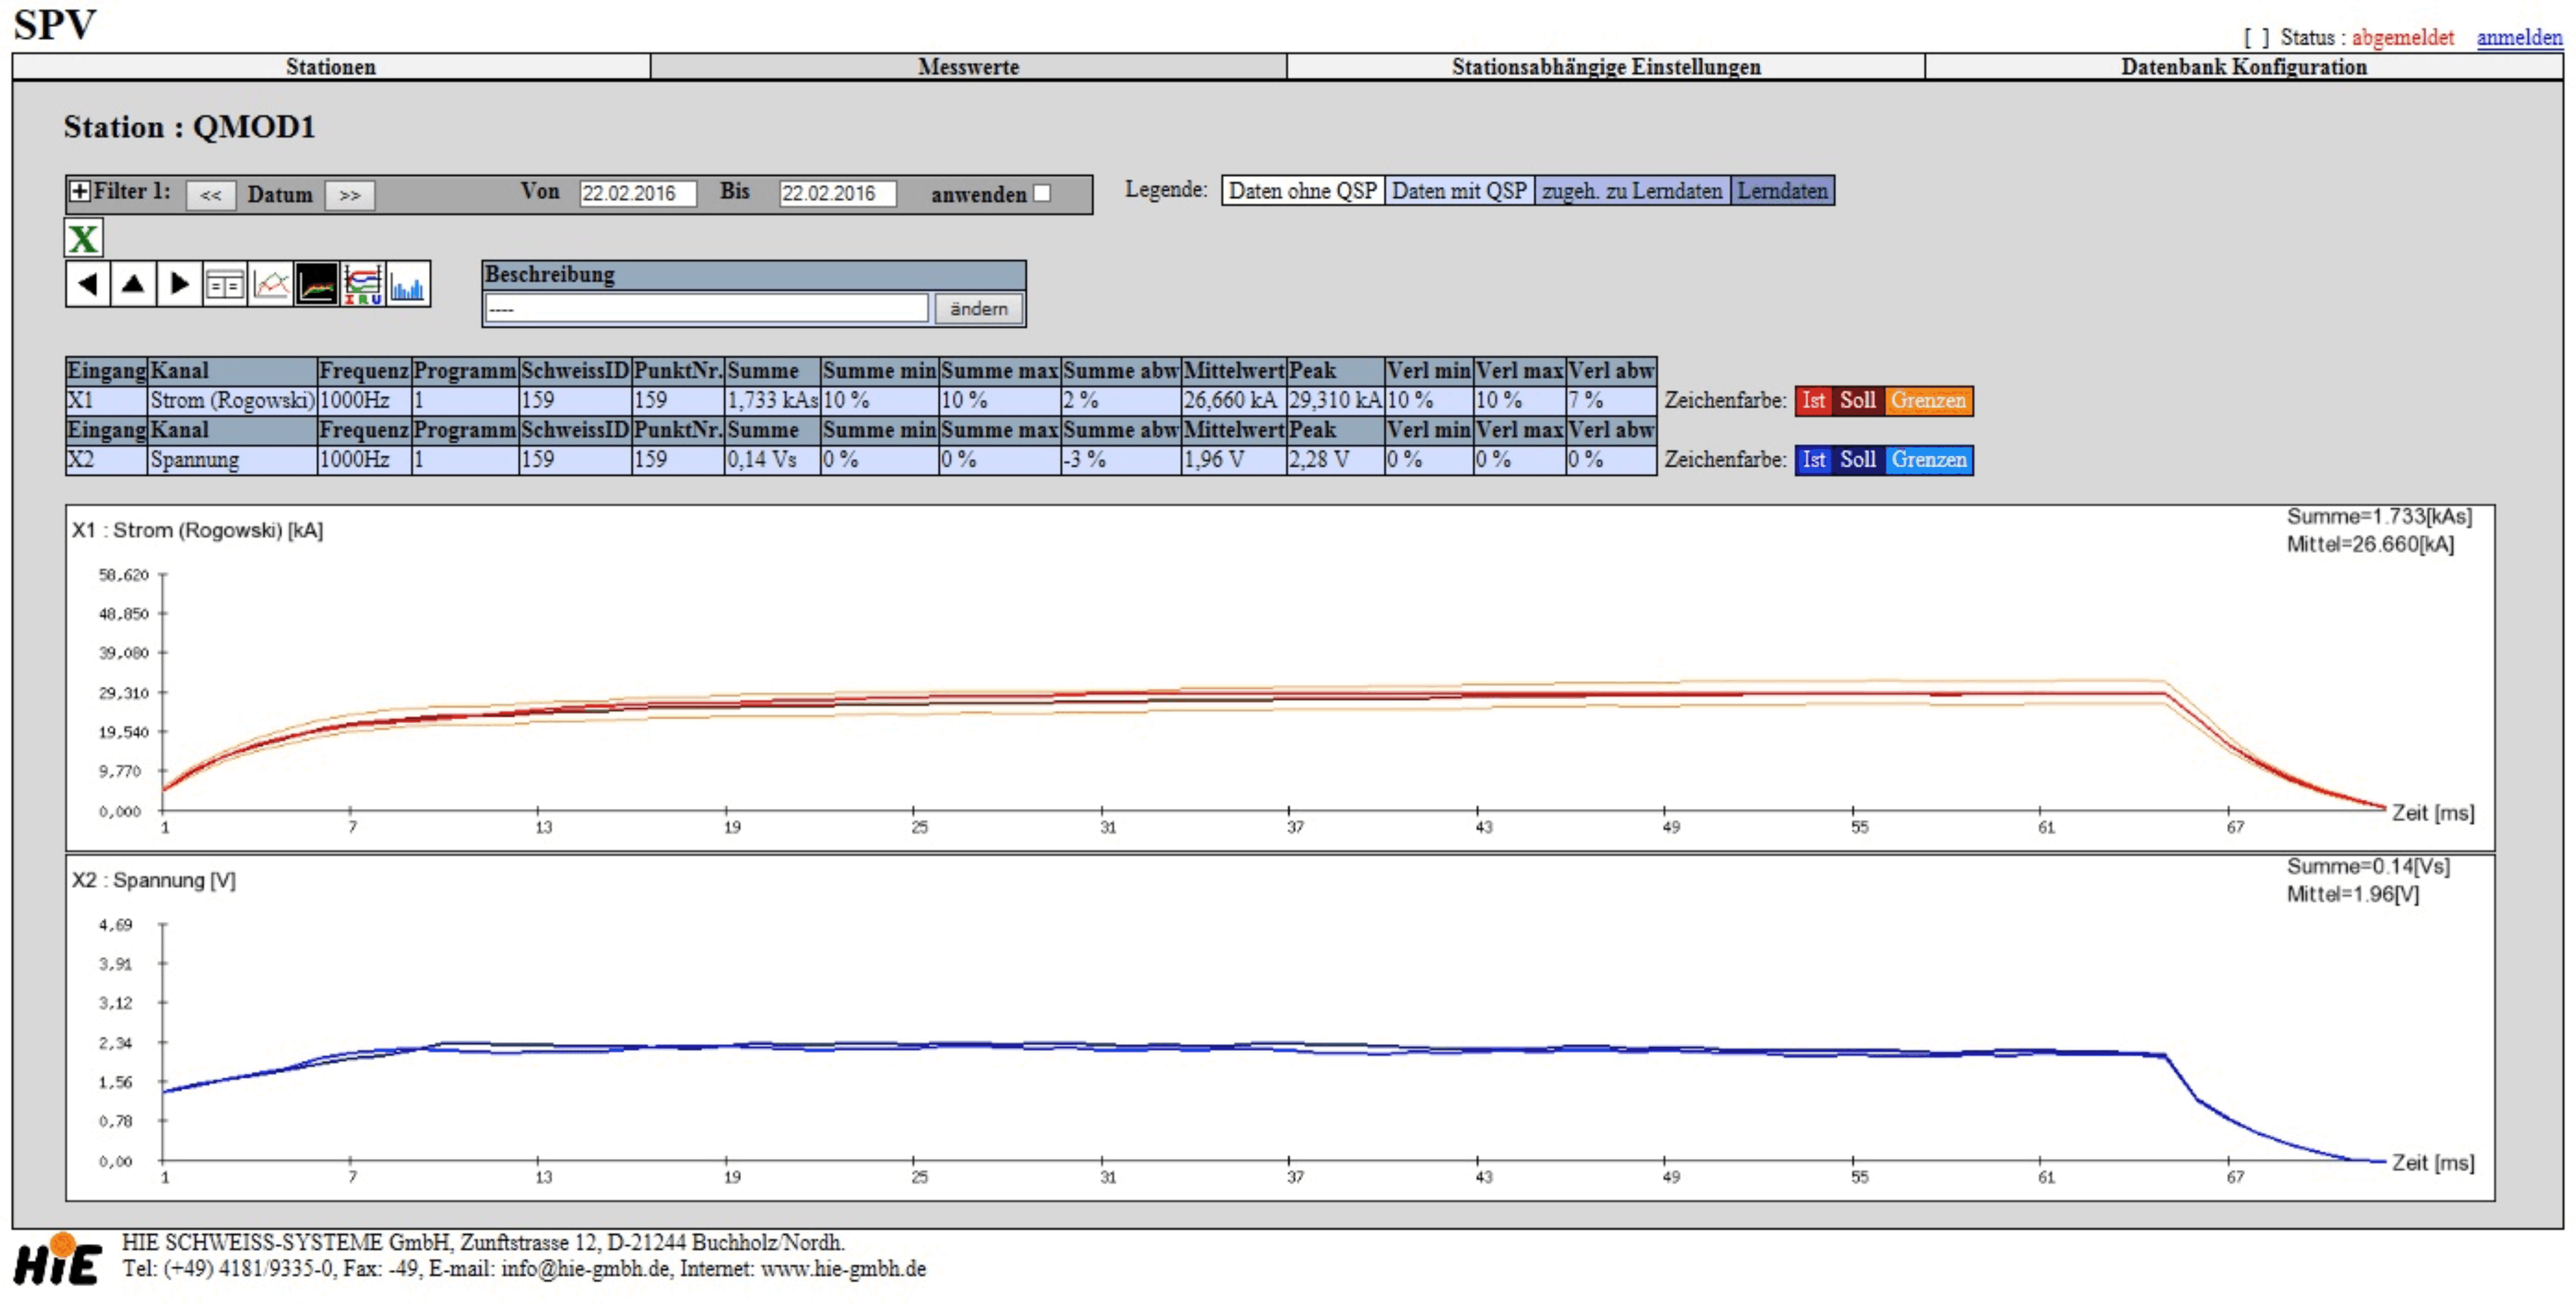Click the >> next date button
Viewport: 2576px width, 1315px height.
[350, 195]
